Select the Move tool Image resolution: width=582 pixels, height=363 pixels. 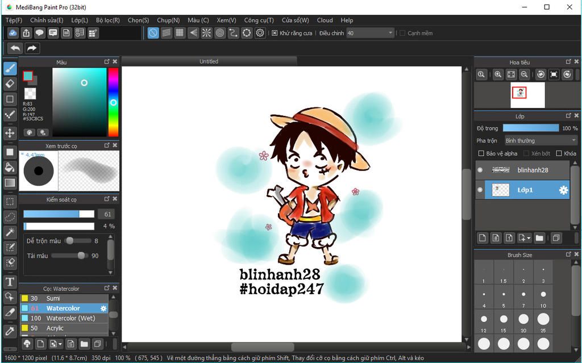10,133
